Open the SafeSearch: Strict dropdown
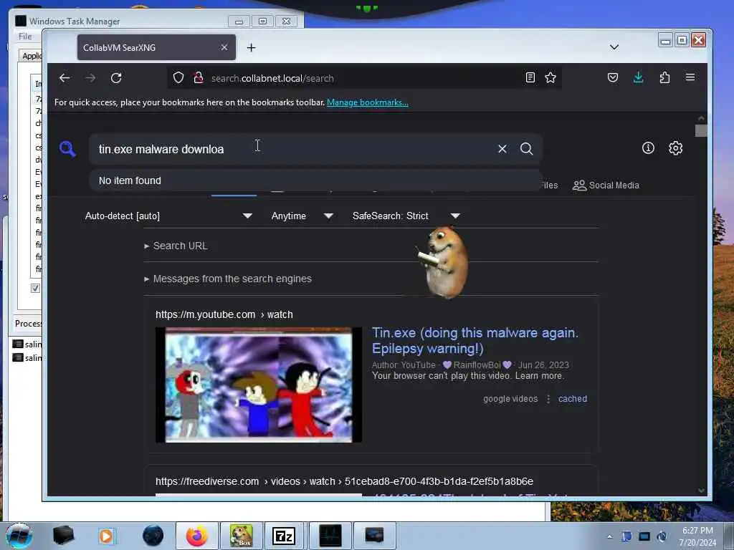This screenshot has width=734, height=550. (x=406, y=216)
